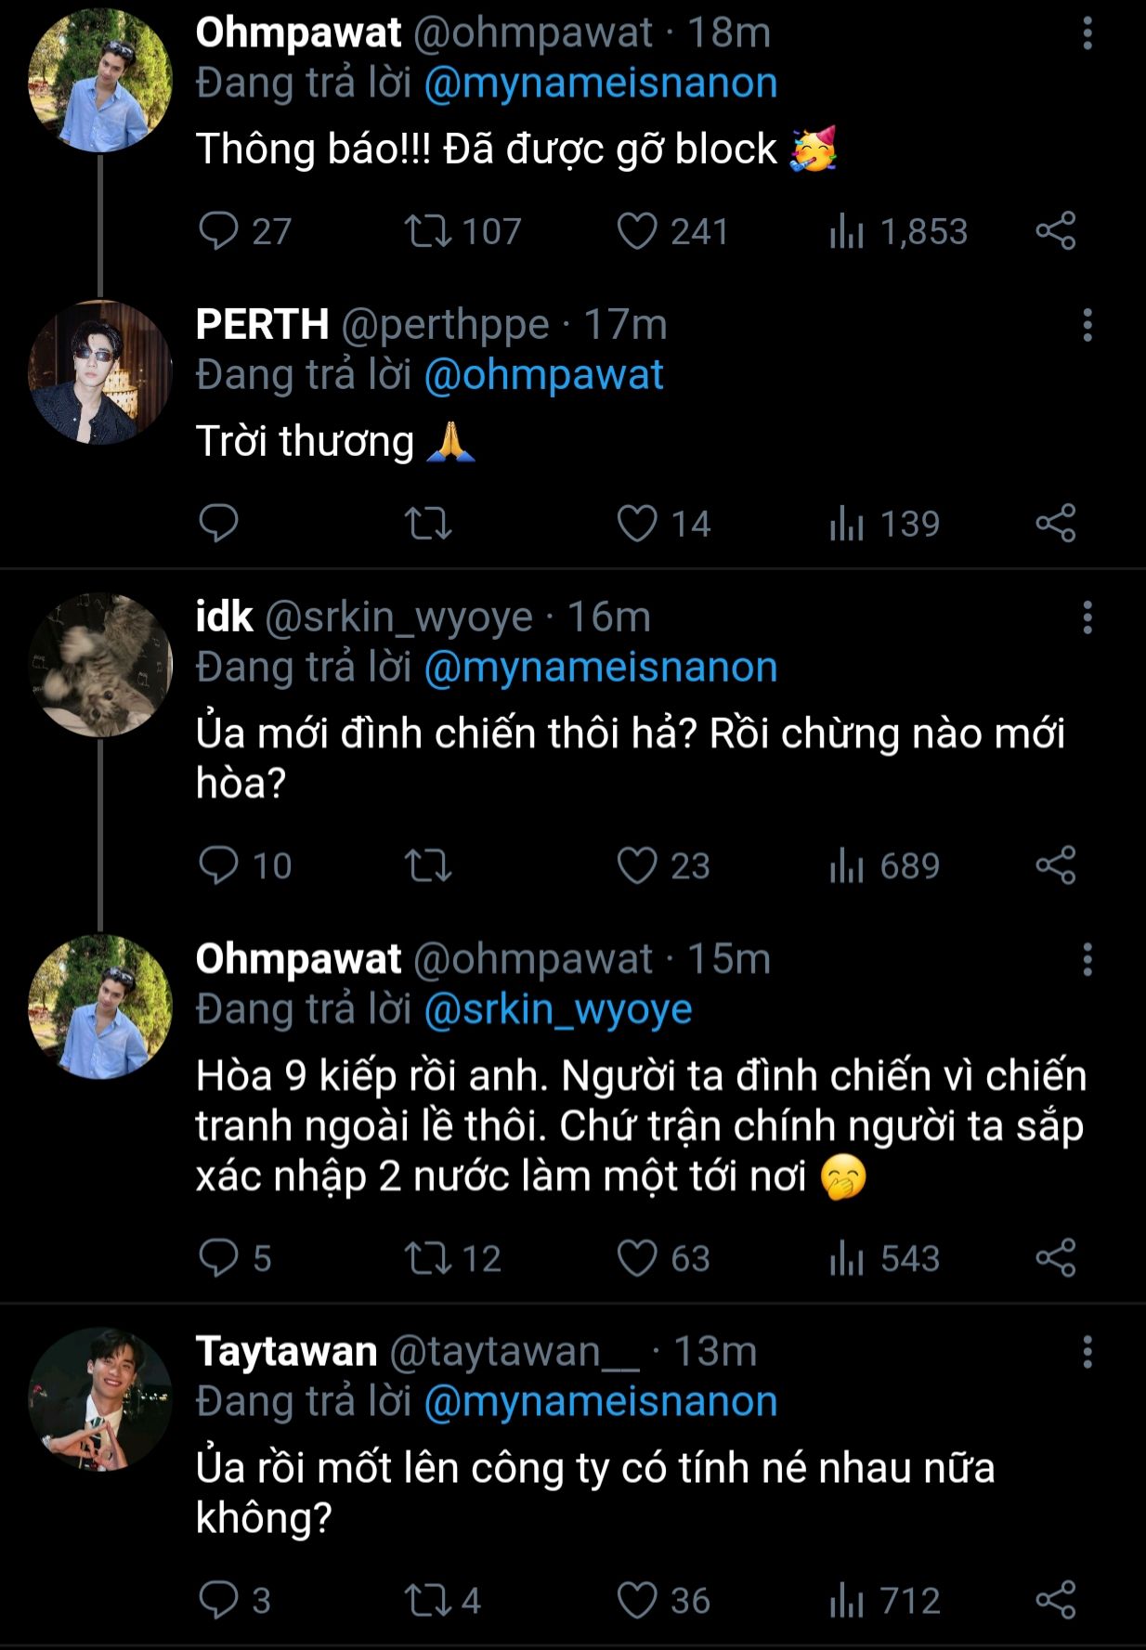Image resolution: width=1146 pixels, height=1650 pixels.
Task: Open the @mynameisnanon link in Taytawan's tweet
Action: point(601,1402)
